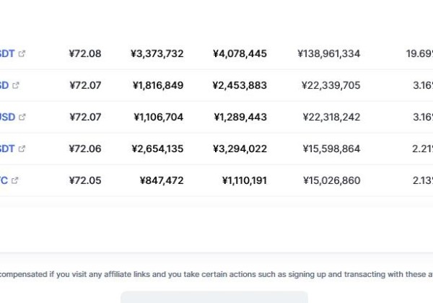Open the trading pair link priced ¥72.08
The height and width of the screenshot is (303, 433).
click(x=6, y=53)
